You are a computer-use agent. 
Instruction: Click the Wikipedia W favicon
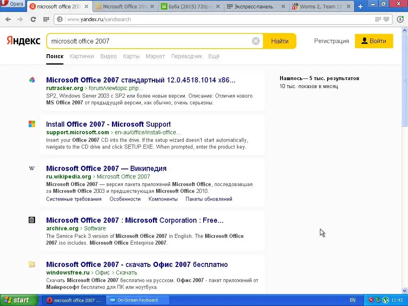[32, 169]
